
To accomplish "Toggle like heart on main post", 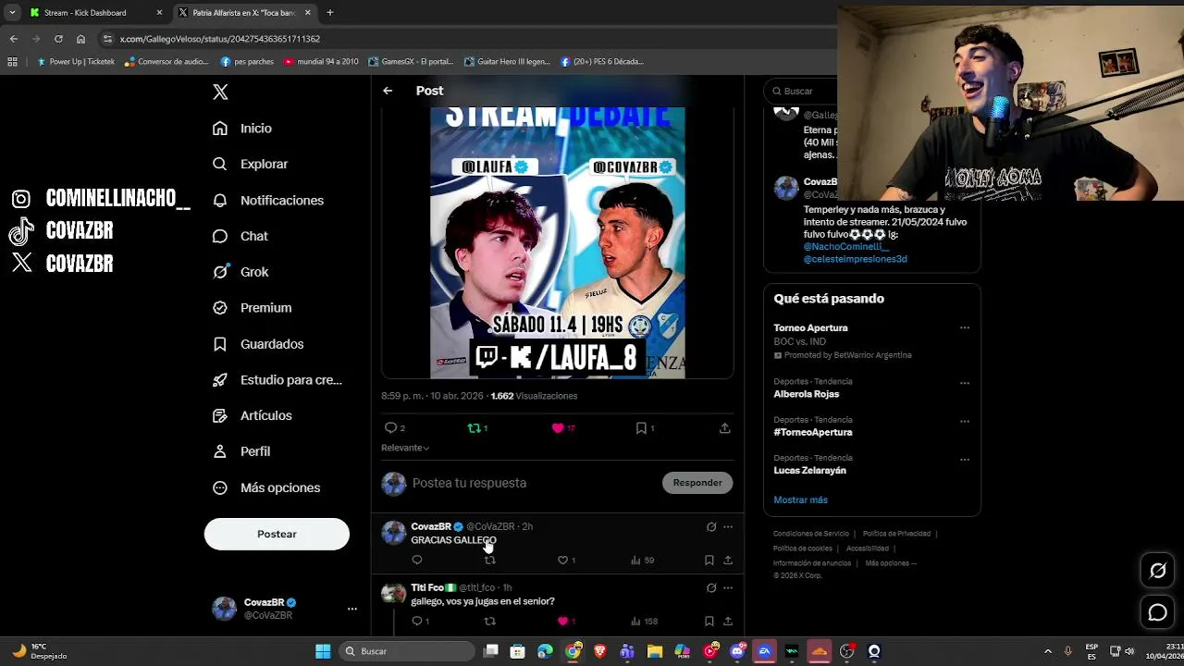I will 558,428.
